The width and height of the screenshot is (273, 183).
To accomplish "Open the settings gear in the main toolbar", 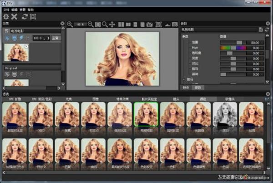I will click(x=6, y=16).
